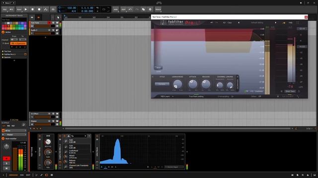Open the All ins input dropdown

click(x=14, y=131)
